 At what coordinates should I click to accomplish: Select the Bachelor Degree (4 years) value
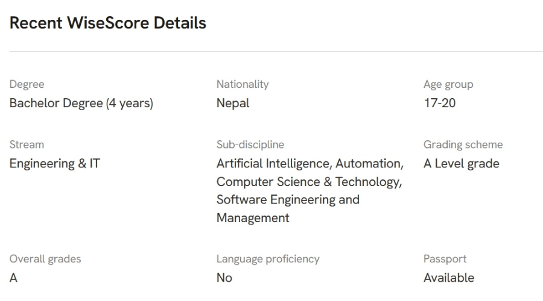[81, 103]
